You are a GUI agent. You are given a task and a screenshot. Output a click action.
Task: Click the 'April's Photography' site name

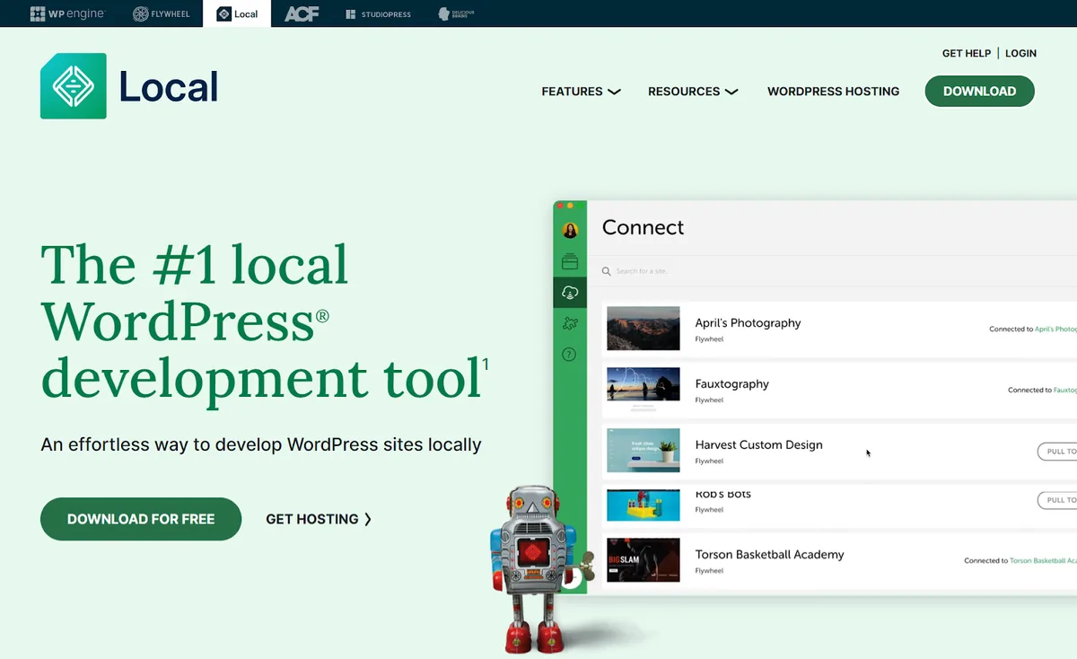point(748,323)
